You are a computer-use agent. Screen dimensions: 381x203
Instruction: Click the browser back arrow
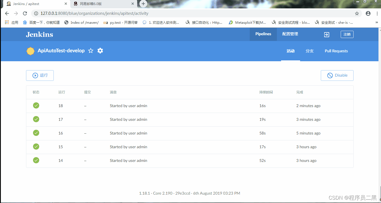tap(7, 13)
